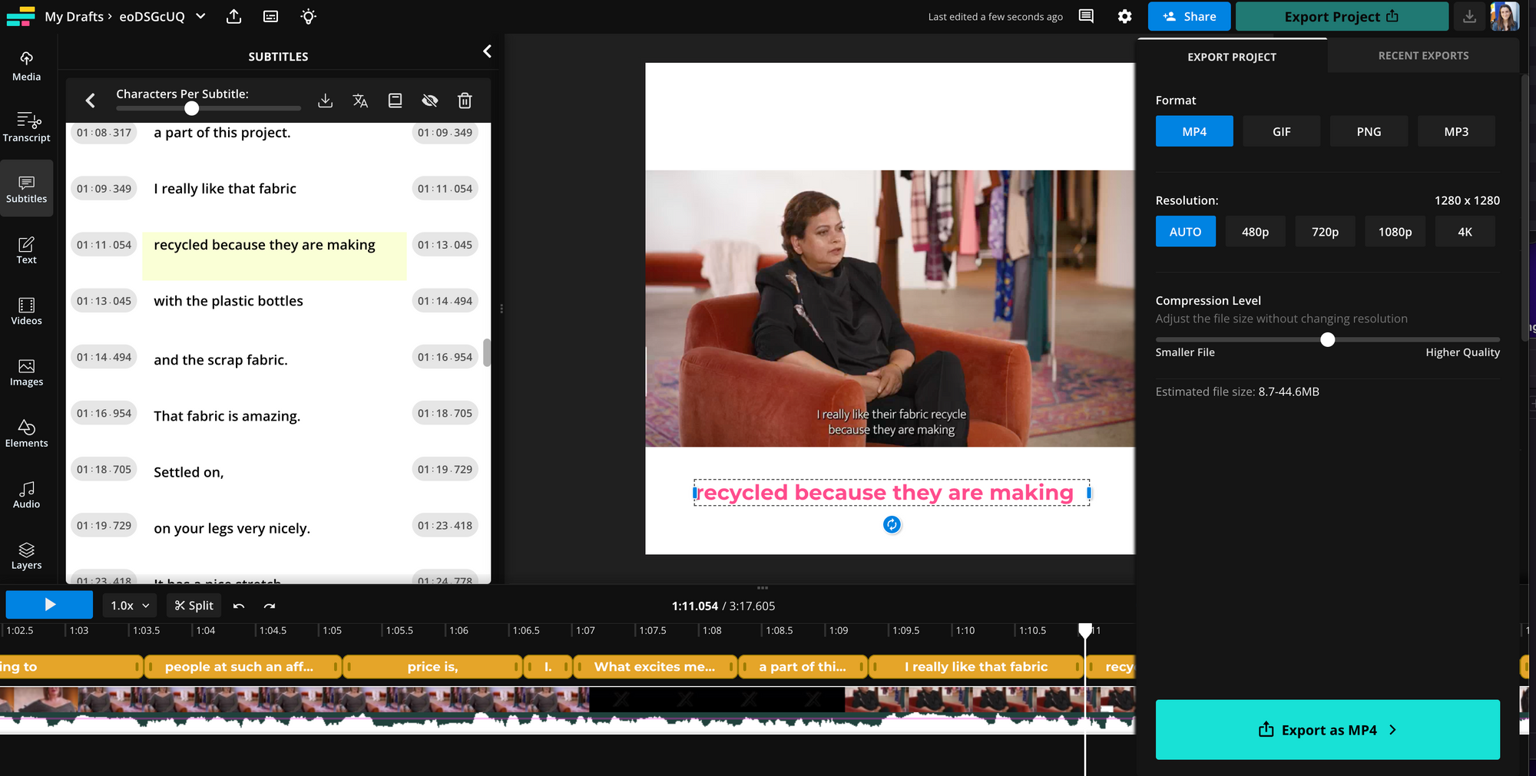Delete subtitles using the trash icon
The height and width of the screenshot is (776, 1536).
click(465, 100)
